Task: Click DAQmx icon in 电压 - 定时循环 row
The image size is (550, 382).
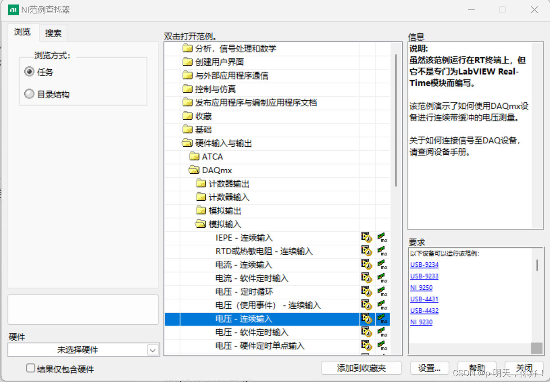Action: pyautogui.click(x=382, y=292)
